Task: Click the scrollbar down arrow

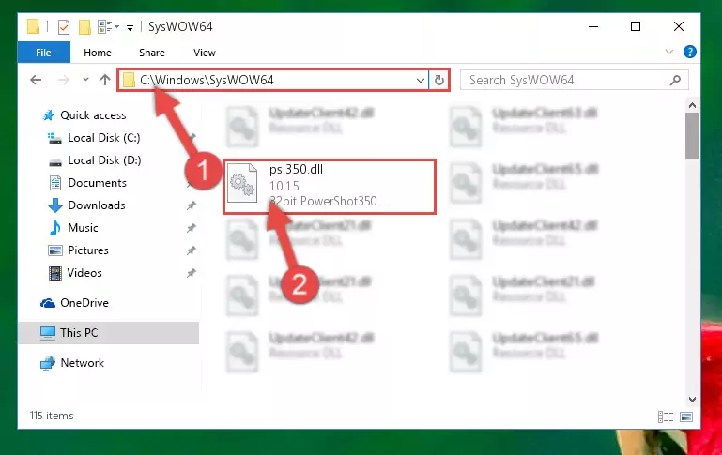Action: point(692,400)
